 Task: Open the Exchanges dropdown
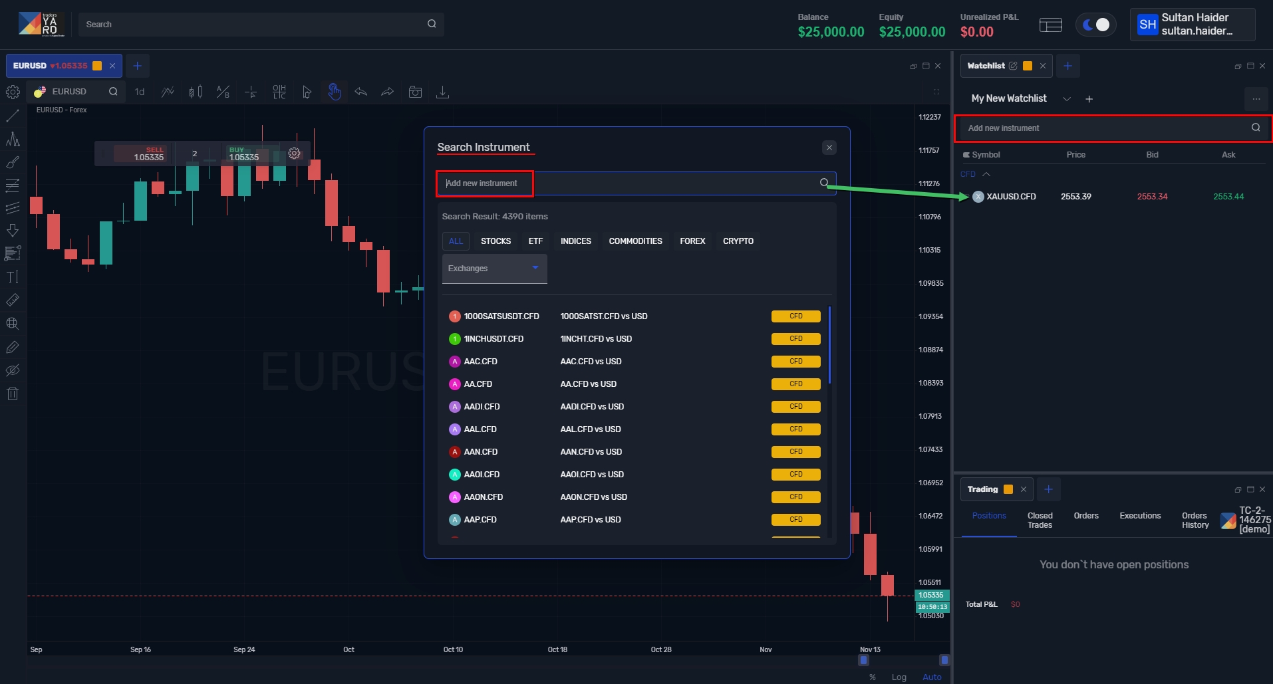(x=494, y=269)
